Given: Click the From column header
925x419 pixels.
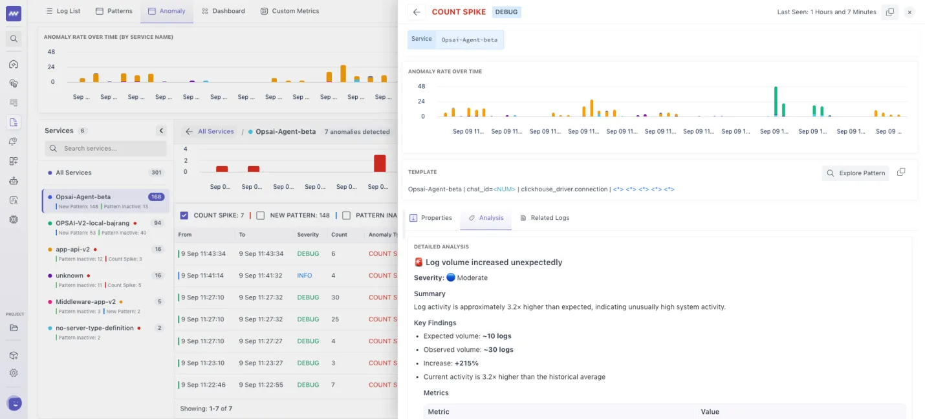Looking at the screenshot, I should coord(185,235).
